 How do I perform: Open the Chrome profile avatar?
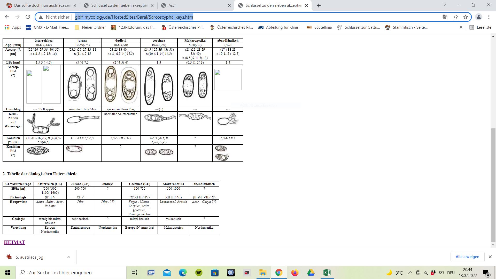click(478, 17)
